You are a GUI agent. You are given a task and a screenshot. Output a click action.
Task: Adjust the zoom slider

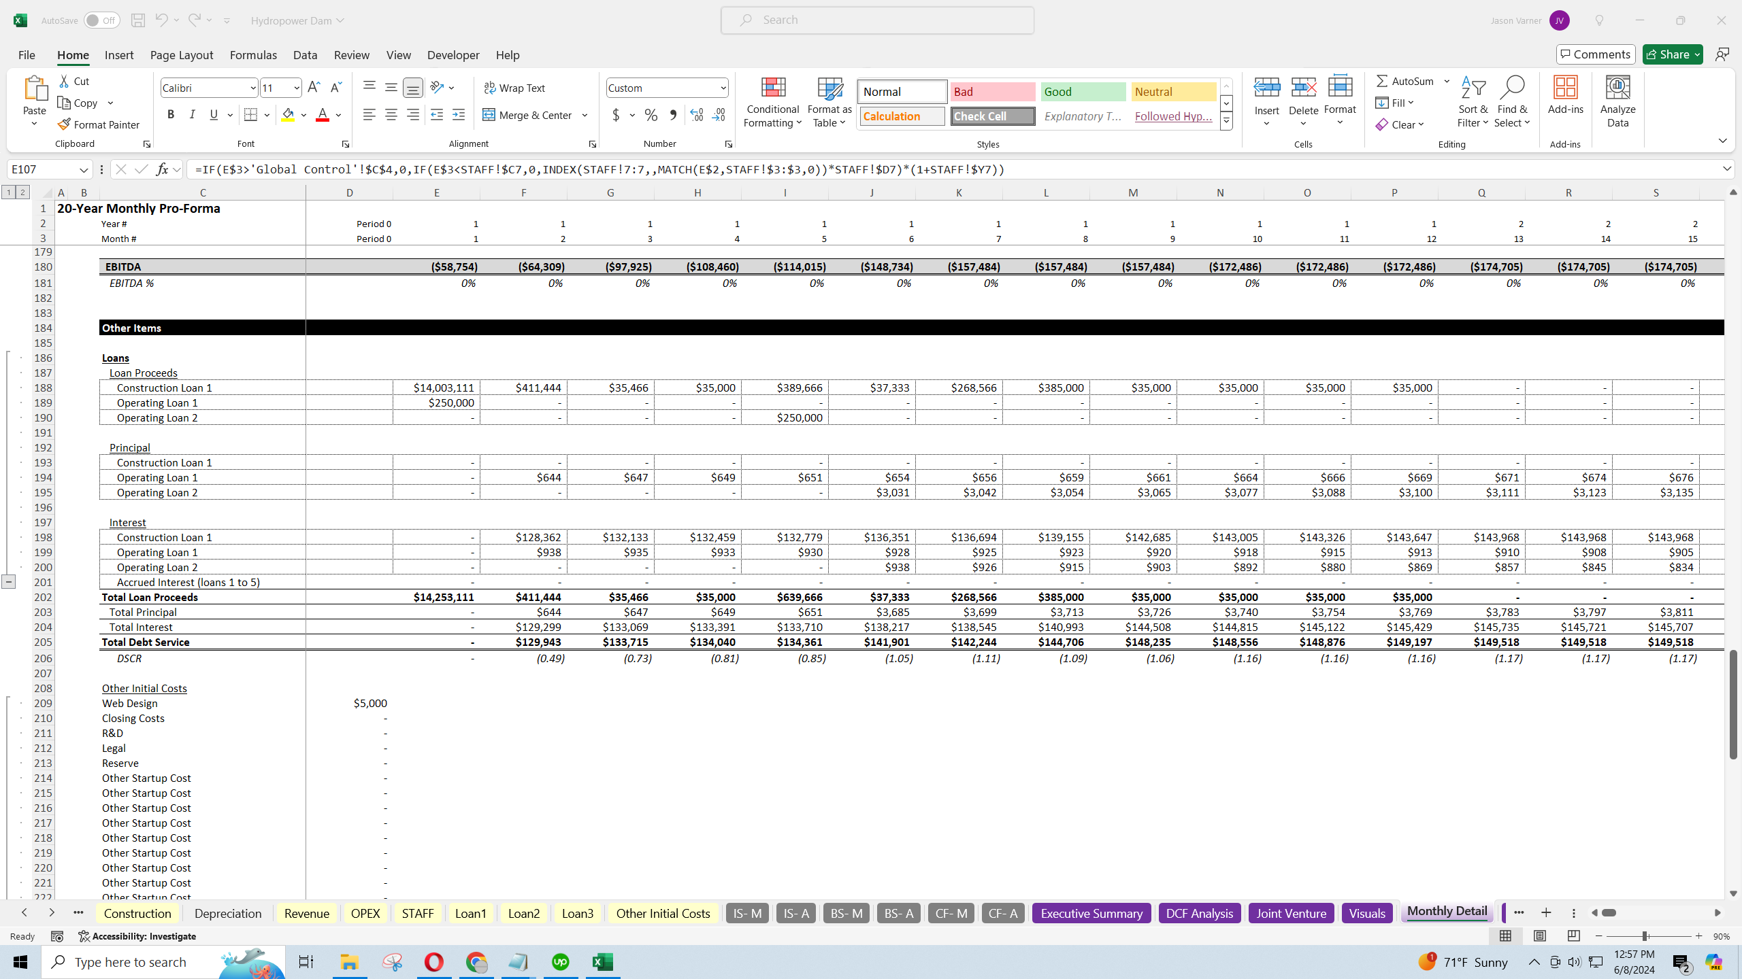coord(1644,936)
